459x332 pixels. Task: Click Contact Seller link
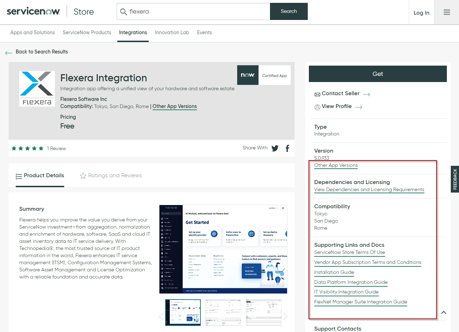tap(341, 93)
